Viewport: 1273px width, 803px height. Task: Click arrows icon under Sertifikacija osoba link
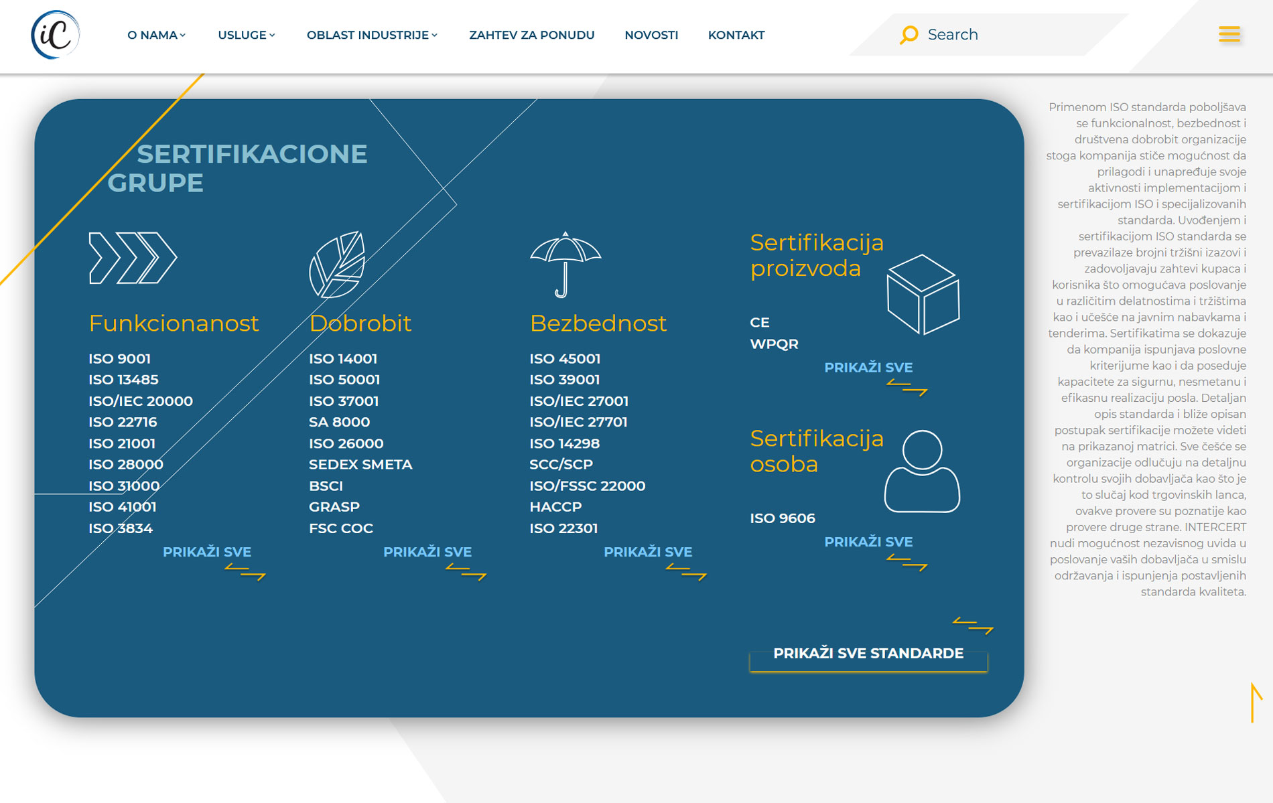pos(907,563)
